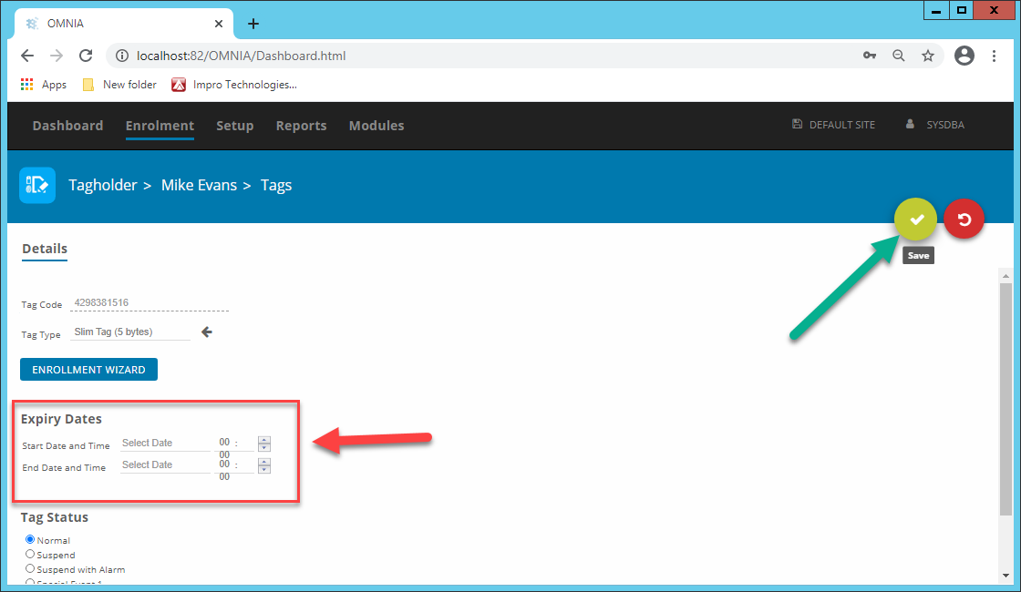The height and width of the screenshot is (592, 1021).
Task: Click the ENROLLMENT WIZARD button
Action: [x=88, y=370]
